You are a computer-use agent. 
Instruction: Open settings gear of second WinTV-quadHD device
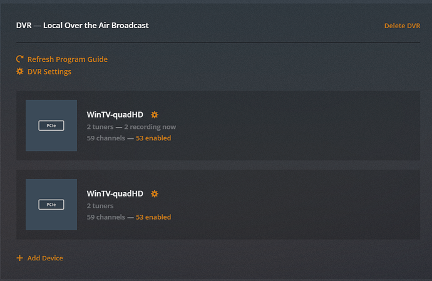(x=155, y=194)
